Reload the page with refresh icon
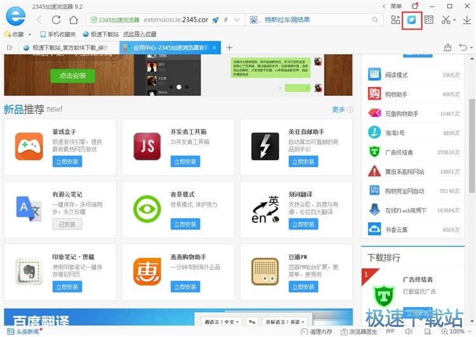Image resolution: width=476 pixels, height=337 pixels. (56, 20)
